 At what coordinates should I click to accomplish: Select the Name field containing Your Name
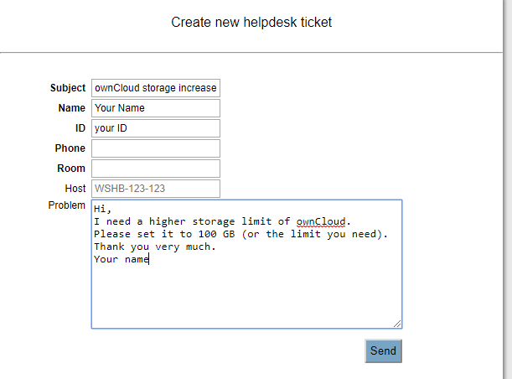(156, 108)
